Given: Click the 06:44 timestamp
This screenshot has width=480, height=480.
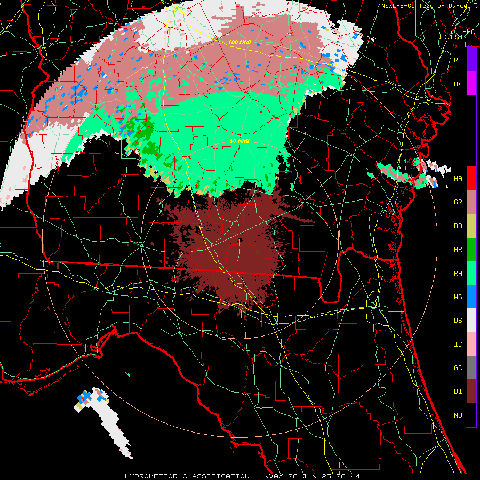Looking at the screenshot, I should point(347,476).
